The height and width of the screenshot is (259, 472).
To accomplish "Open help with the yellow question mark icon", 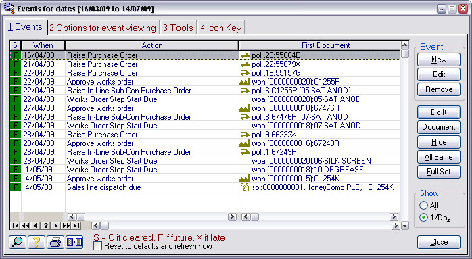I will tap(37, 242).
